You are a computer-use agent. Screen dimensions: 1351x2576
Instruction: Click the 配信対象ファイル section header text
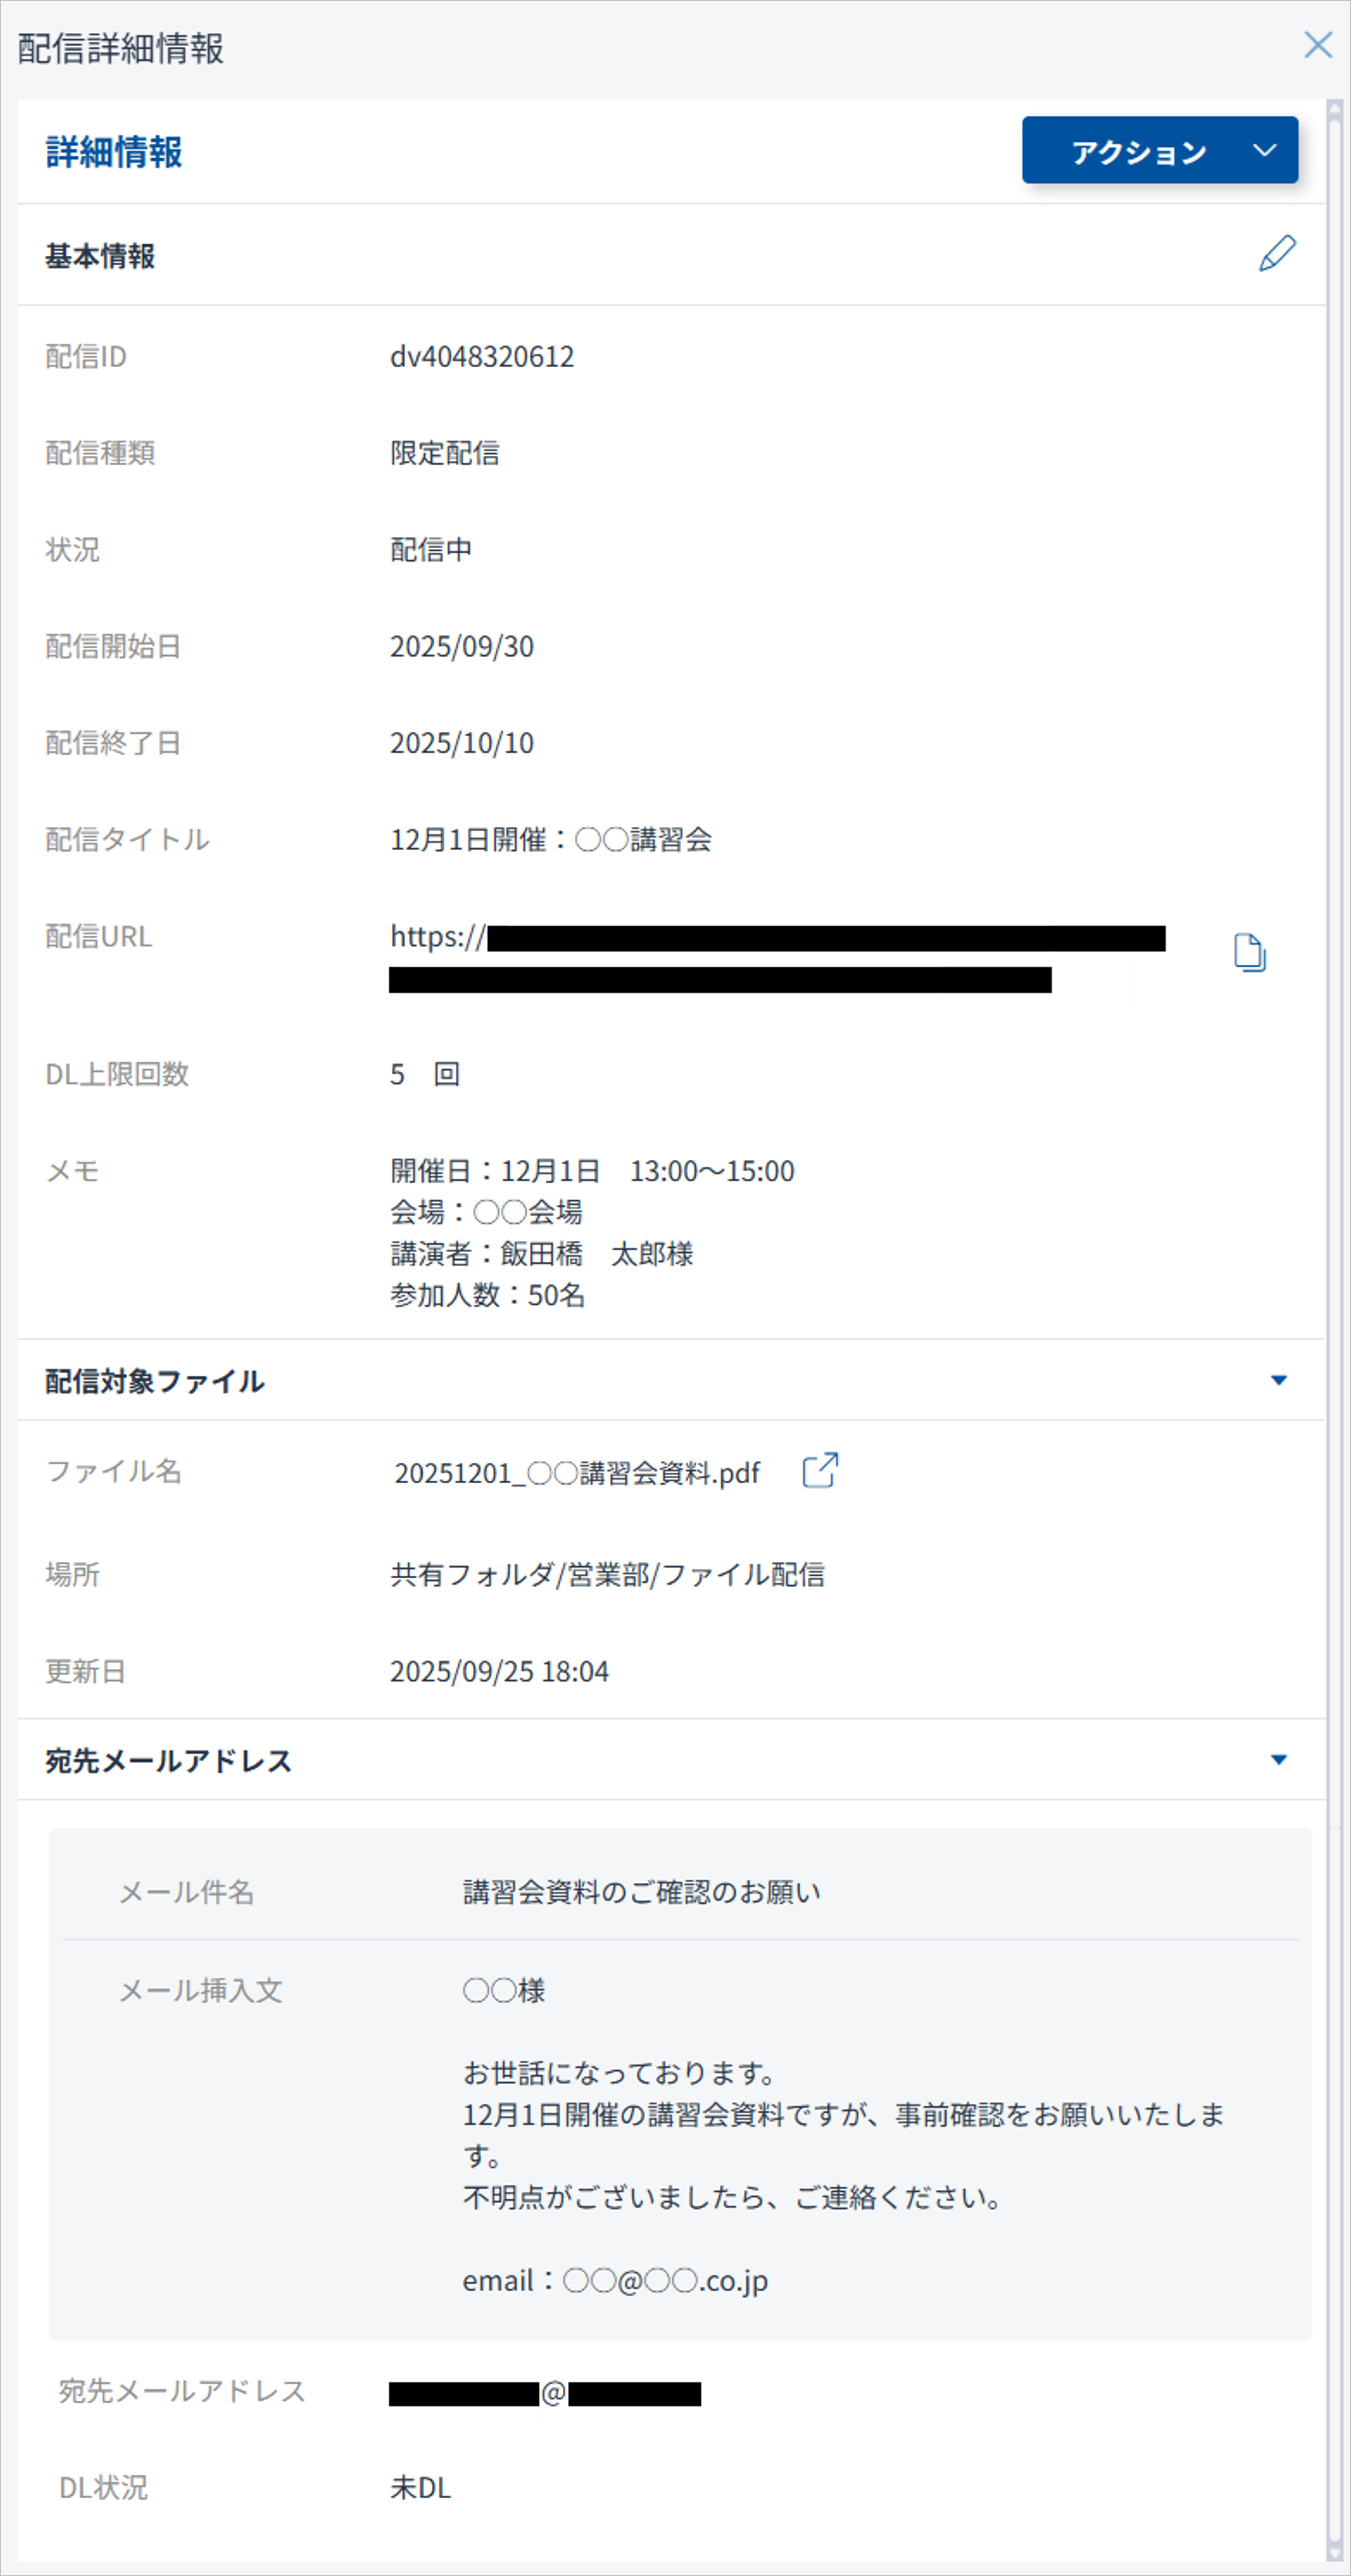[155, 1381]
